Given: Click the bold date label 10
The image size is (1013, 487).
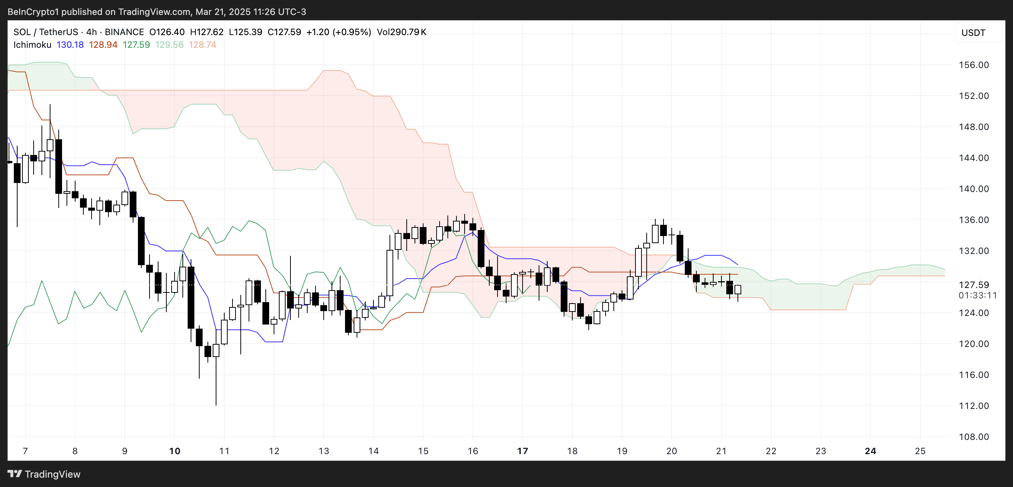Looking at the screenshot, I should (175, 451).
